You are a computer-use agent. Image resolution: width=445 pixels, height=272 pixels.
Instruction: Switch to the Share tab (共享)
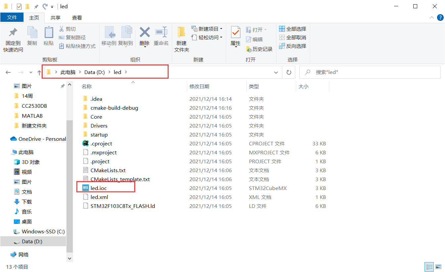point(56,18)
